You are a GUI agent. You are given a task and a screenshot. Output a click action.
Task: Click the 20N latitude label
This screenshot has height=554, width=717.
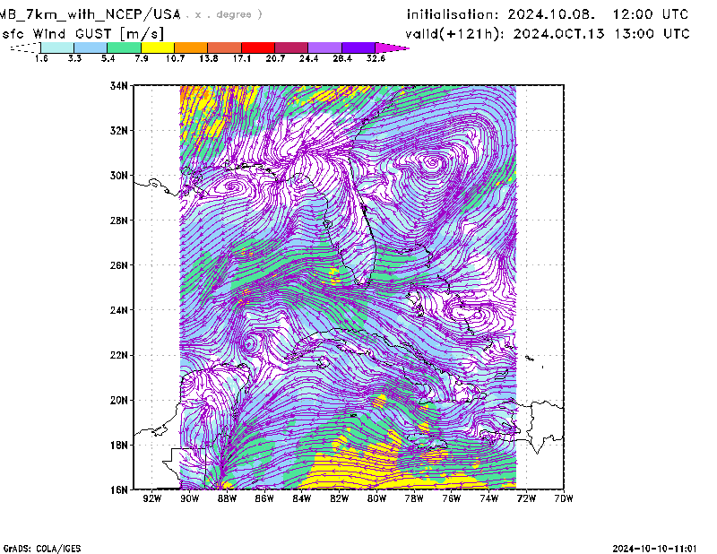tap(119, 400)
